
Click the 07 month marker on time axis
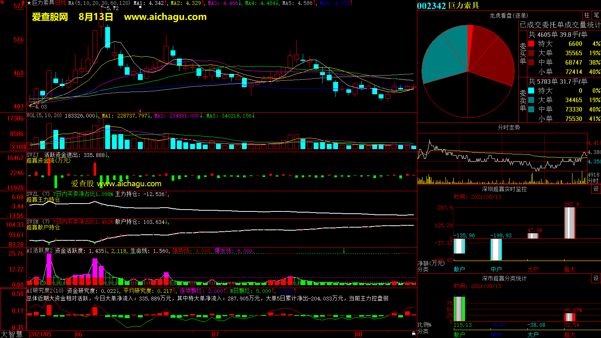216,334
